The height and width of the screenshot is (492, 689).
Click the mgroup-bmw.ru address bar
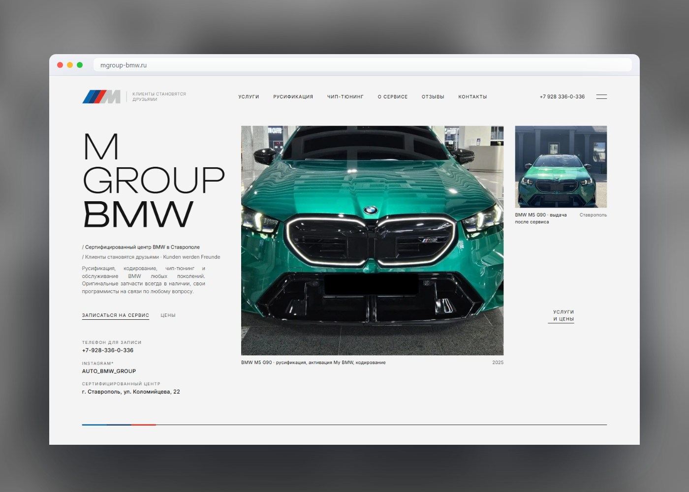point(362,65)
